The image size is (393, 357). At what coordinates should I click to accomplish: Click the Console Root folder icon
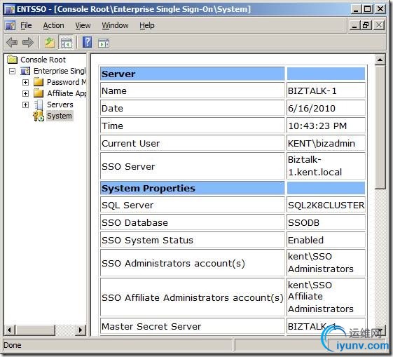point(12,60)
